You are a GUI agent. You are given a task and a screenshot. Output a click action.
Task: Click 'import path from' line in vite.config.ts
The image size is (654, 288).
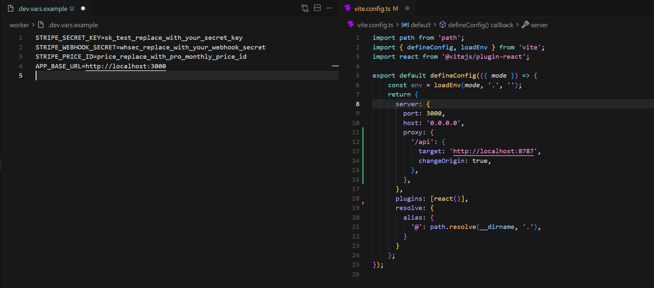click(418, 38)
